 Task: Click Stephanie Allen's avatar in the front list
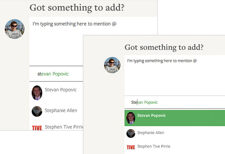pos(131,133)
